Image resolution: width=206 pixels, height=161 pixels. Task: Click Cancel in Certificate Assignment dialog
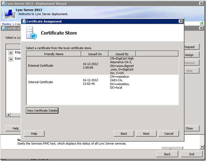pyautogui.click(x=169, y=133)
